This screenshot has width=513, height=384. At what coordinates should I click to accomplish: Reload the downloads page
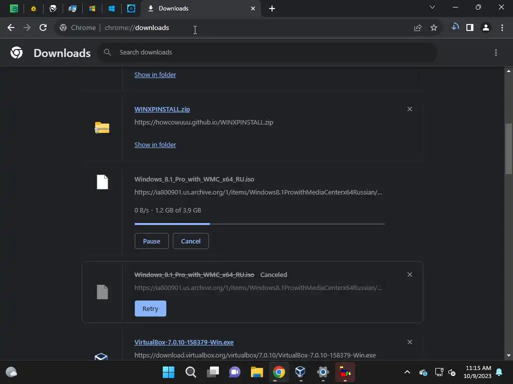click(x=43, y=28)
